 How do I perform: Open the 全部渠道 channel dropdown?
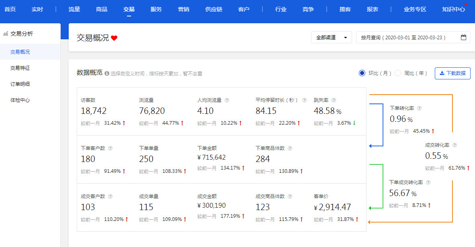(331, 37)
